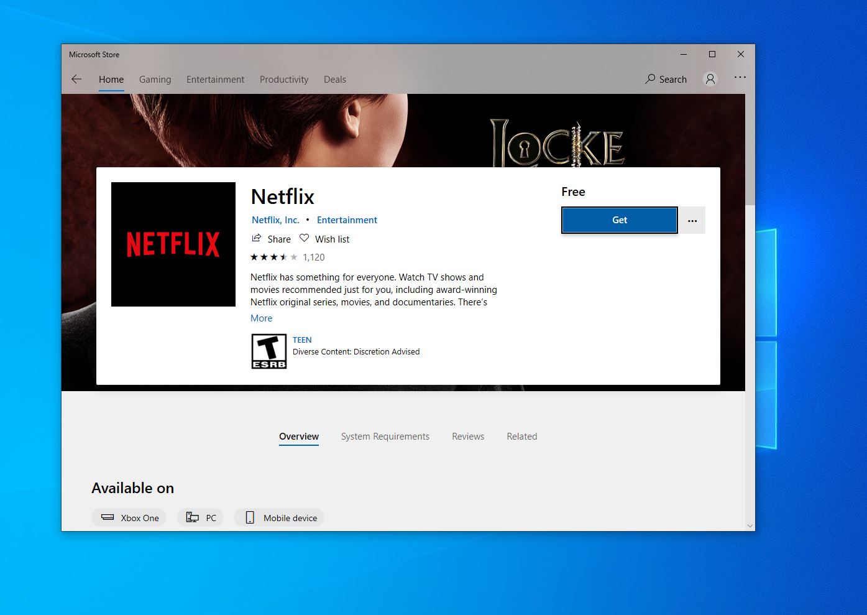Open the Search in Microsoft Store
Image resolution: width=867 pixels, height=615 pixels.
point(666,79)
